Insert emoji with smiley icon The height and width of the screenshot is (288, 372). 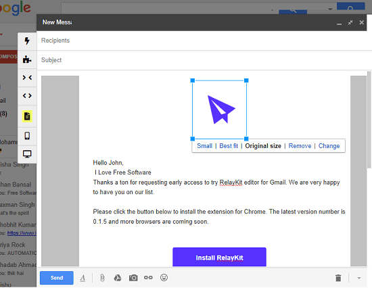164,278
